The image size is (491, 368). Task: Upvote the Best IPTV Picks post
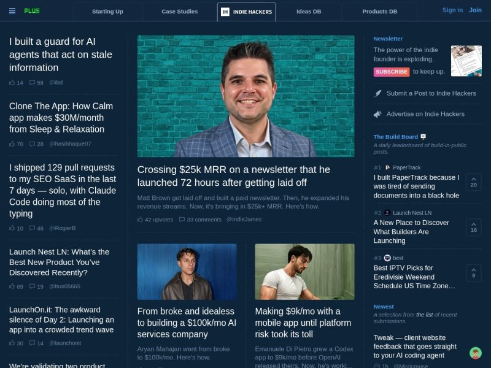(473, 272)
